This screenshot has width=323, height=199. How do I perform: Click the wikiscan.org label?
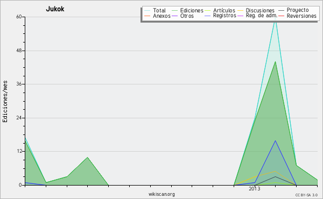pyautogui.click(x=161, y=194)
